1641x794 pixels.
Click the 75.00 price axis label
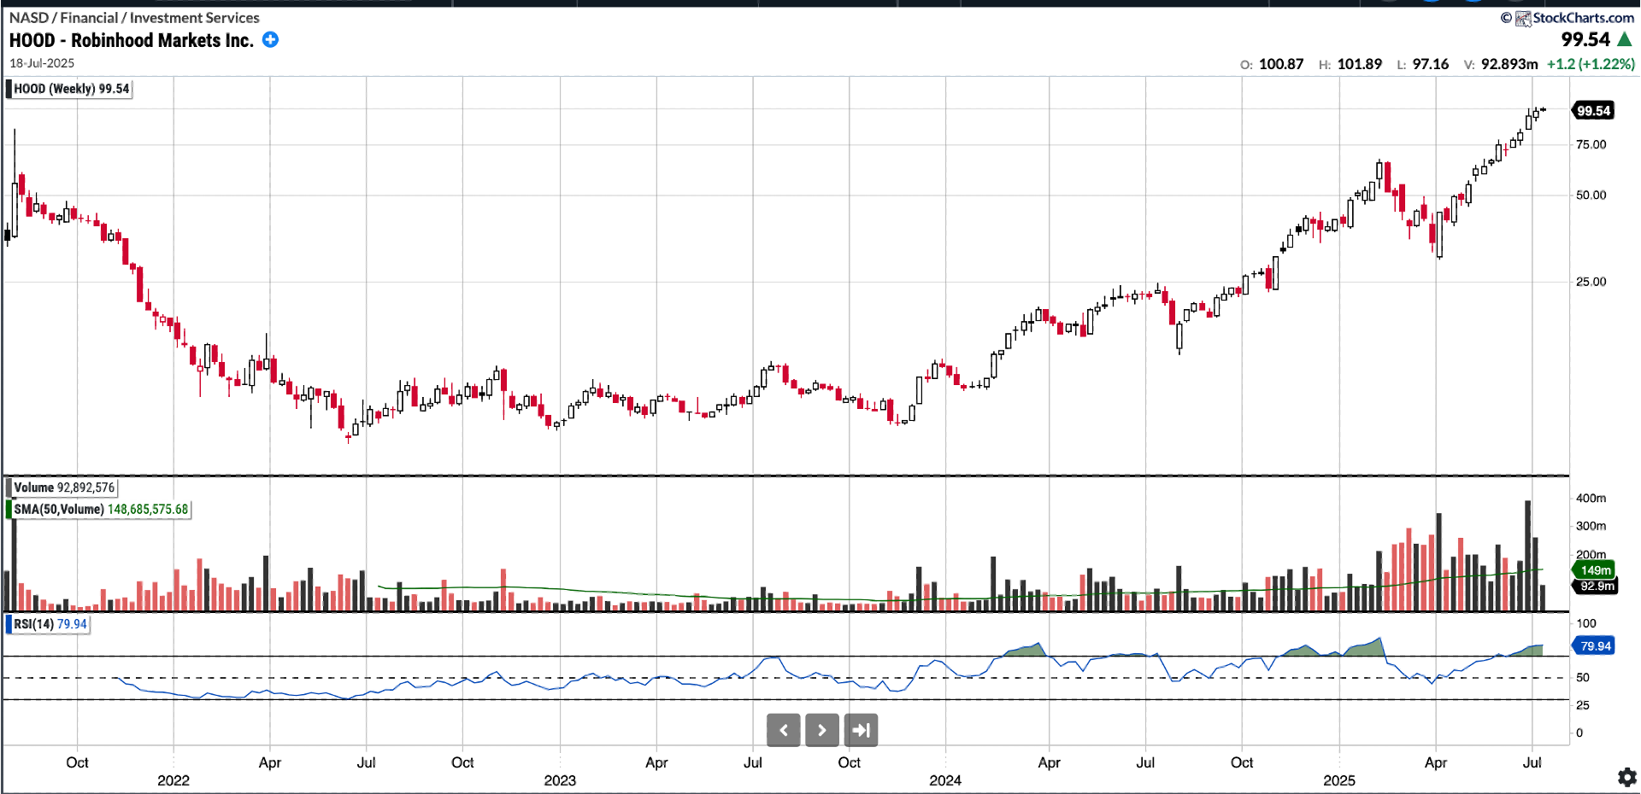tap(1591, 144)
